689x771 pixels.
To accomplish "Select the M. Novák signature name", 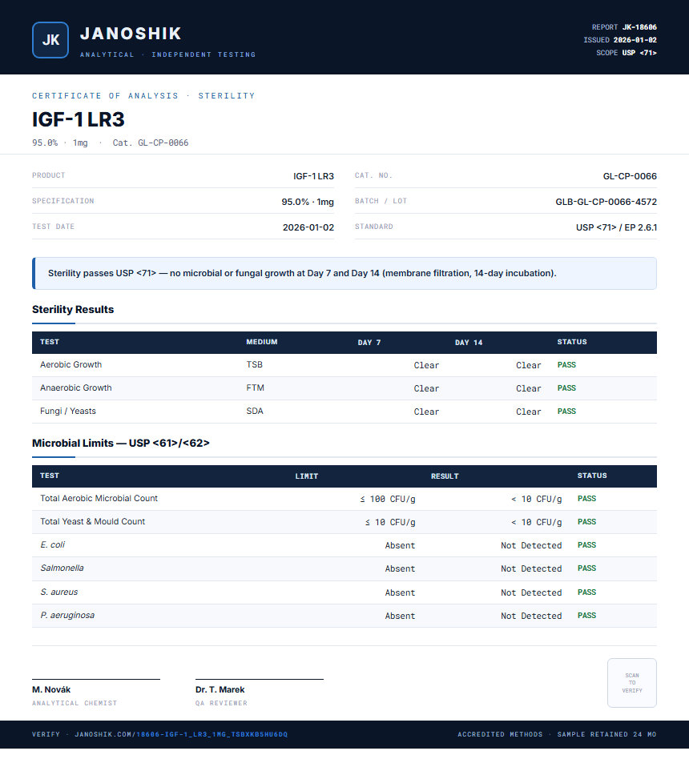I will [x=51, y=689].
